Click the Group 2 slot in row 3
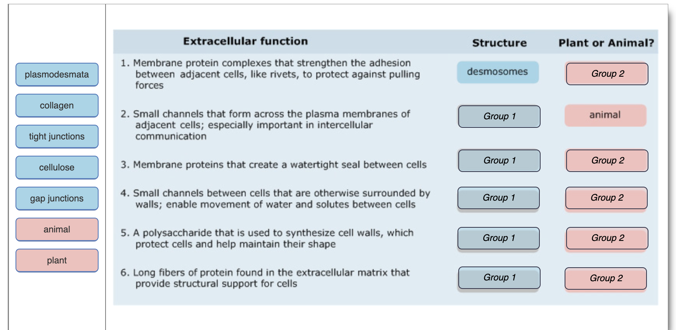The width and height of the screenshot is (676, 330). coord(607,160)
